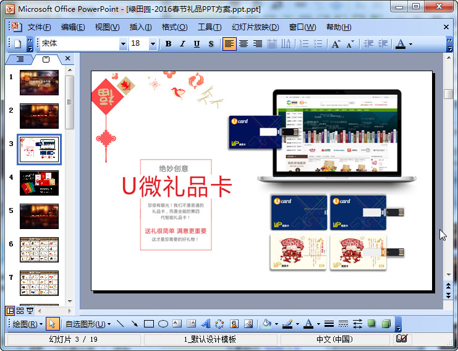Insert a horizontal text box
This screenshot has height=351, width=458.
point(177,324)
